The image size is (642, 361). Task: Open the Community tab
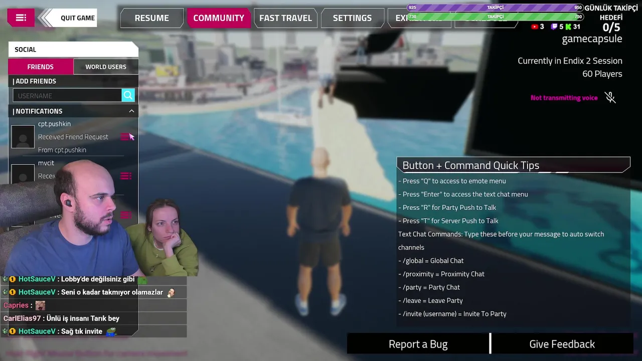tap(219, 18)
